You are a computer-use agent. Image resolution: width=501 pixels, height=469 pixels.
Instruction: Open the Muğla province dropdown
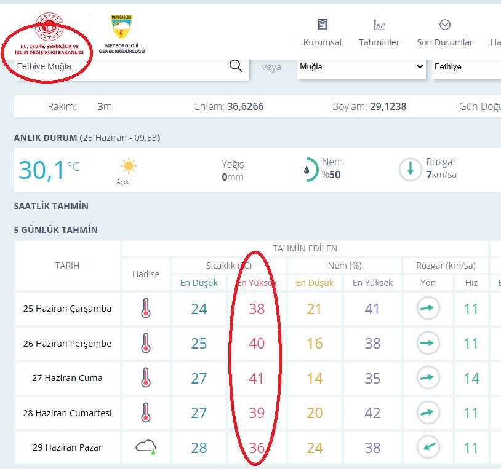361,66
